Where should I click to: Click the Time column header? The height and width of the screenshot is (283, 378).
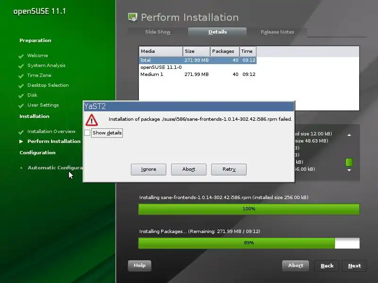(248, 51)
